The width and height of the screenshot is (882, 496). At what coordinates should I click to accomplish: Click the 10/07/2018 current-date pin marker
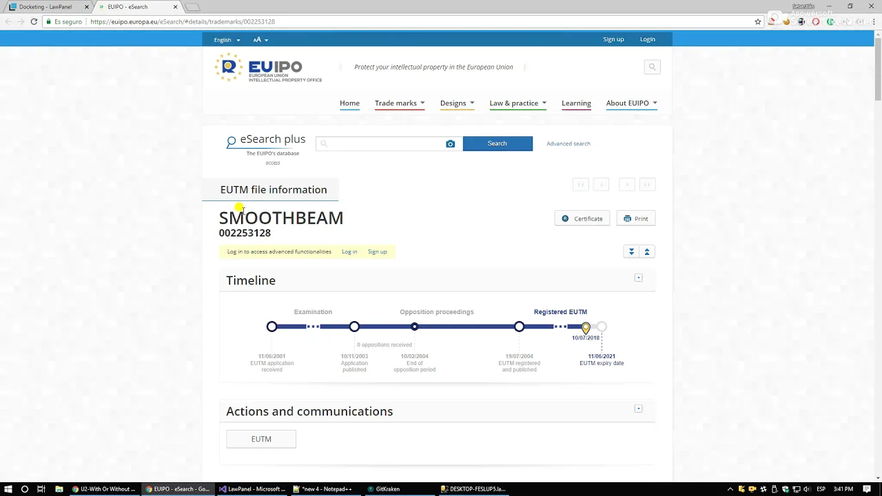586,328
